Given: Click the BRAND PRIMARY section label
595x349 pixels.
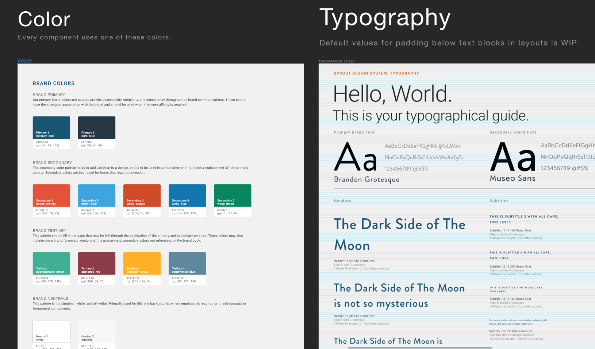Looking at the screenshot, I should click(49, 95).
